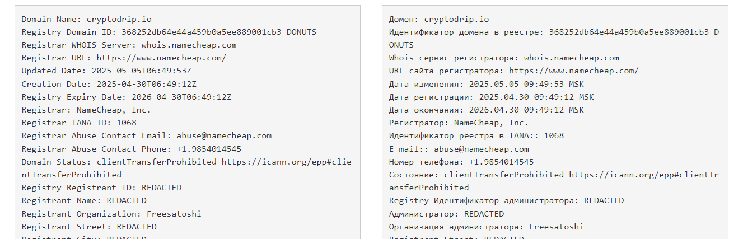Screen dimensions: 743x239
Task: Click the "Updated Date" timestamp value
Action: pos(146,71)
